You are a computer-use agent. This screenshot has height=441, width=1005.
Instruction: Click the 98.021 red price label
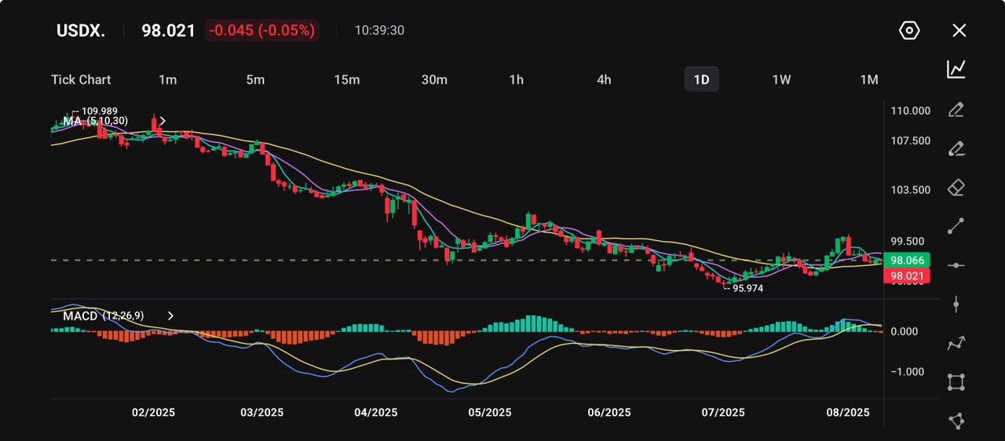(x=906, y=276)
